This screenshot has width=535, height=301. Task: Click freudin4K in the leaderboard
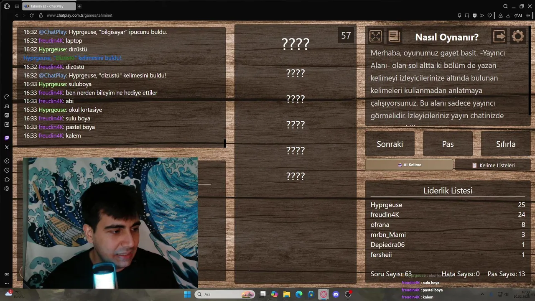(x=385, y=214)
